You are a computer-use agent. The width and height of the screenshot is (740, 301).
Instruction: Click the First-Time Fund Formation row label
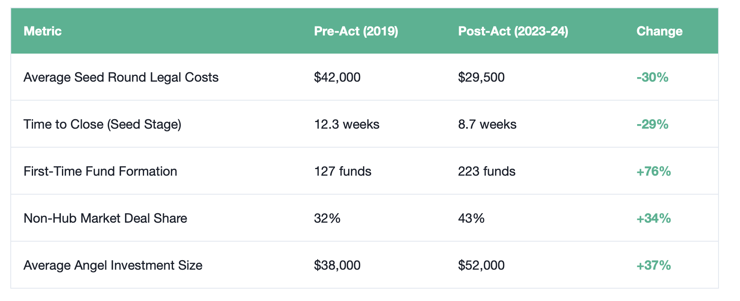100,172
